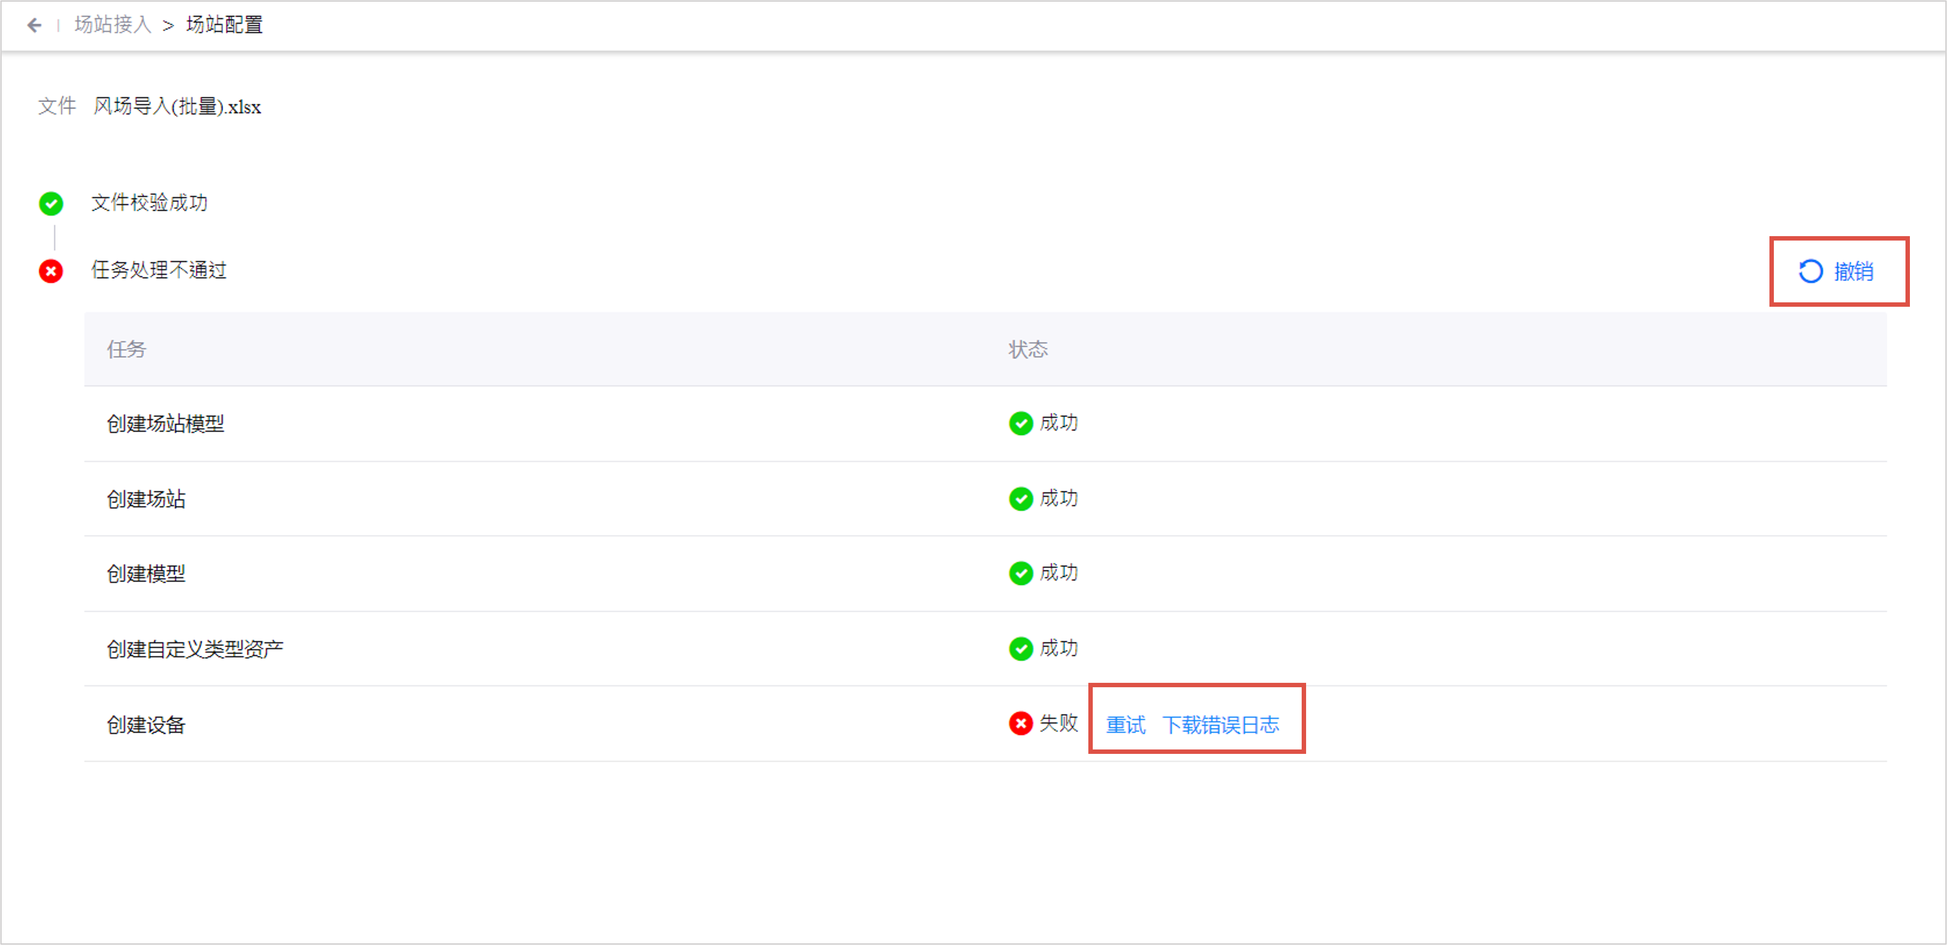Click the 状态 column header
1947x945 pixels.
(x=1028, y=350)
